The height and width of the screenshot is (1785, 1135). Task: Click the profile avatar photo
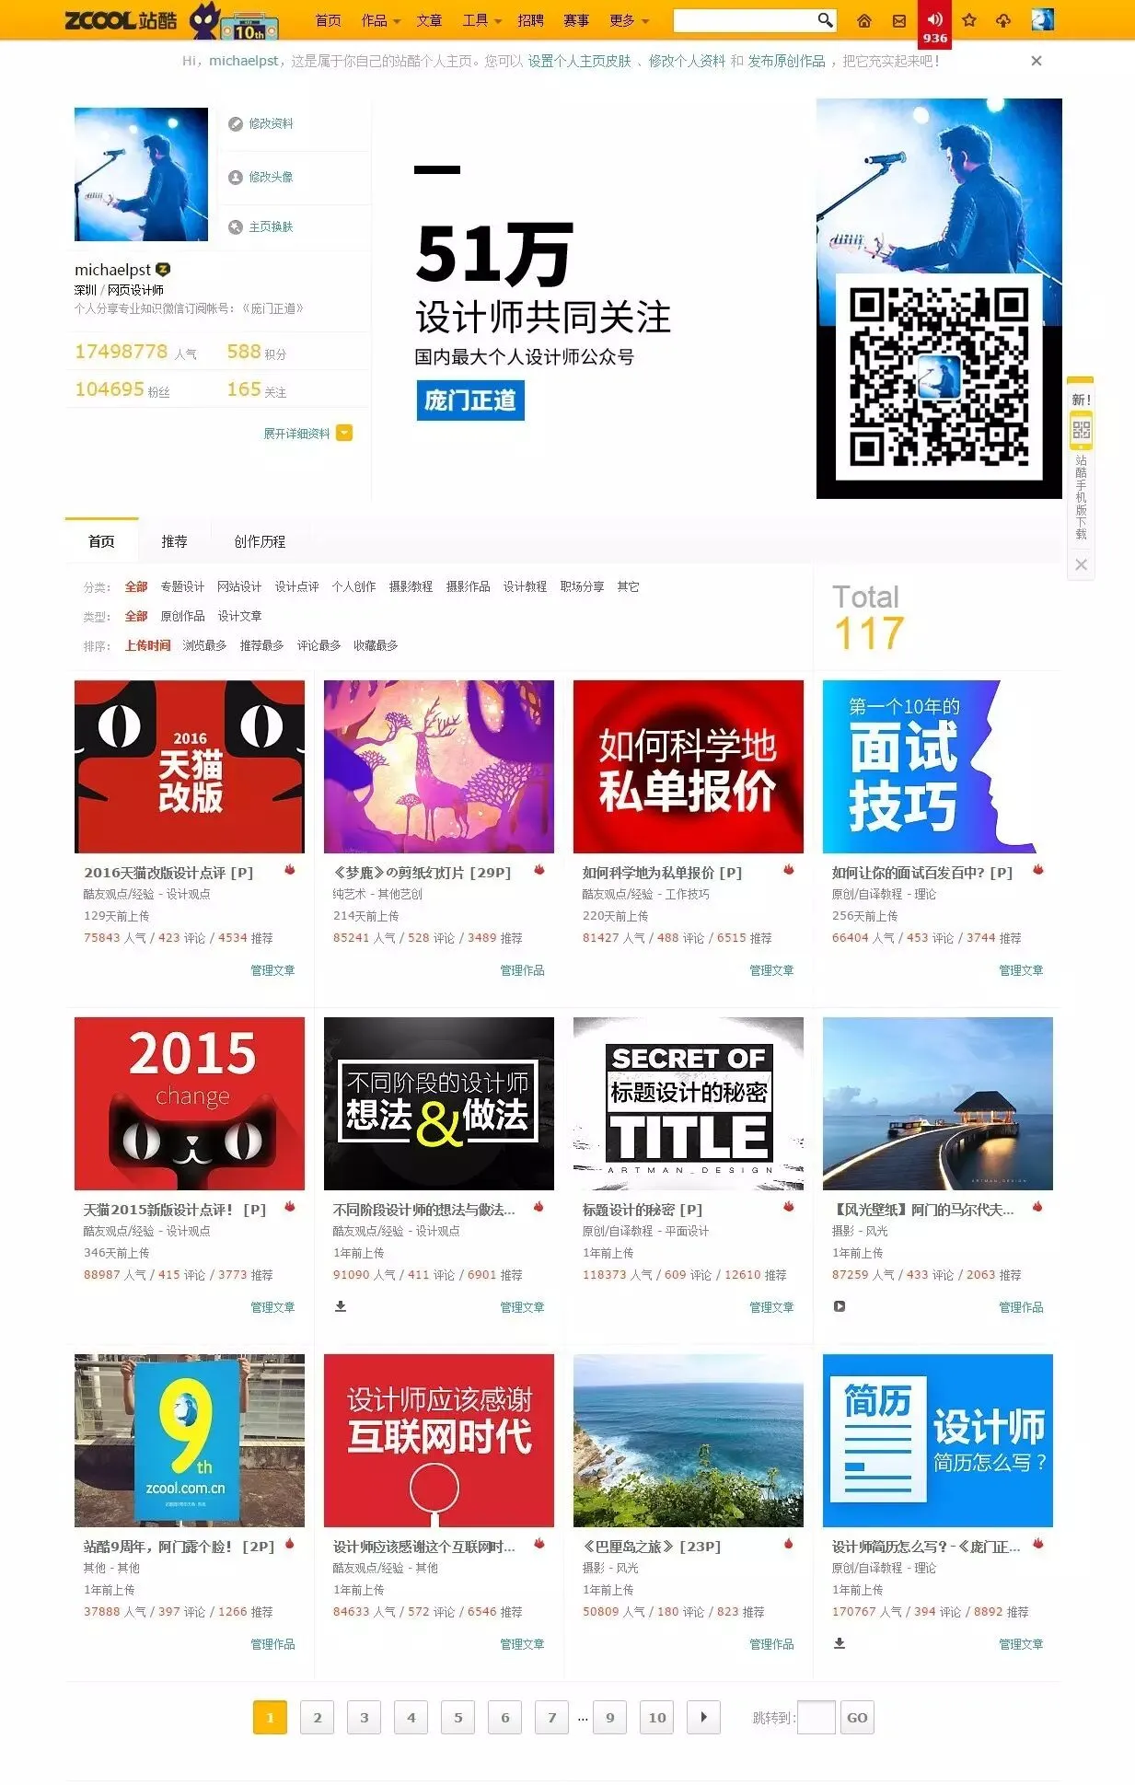pos(141,174)
